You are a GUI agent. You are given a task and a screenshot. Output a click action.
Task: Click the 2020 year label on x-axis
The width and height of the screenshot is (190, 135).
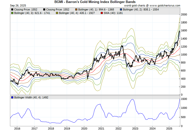84,129
